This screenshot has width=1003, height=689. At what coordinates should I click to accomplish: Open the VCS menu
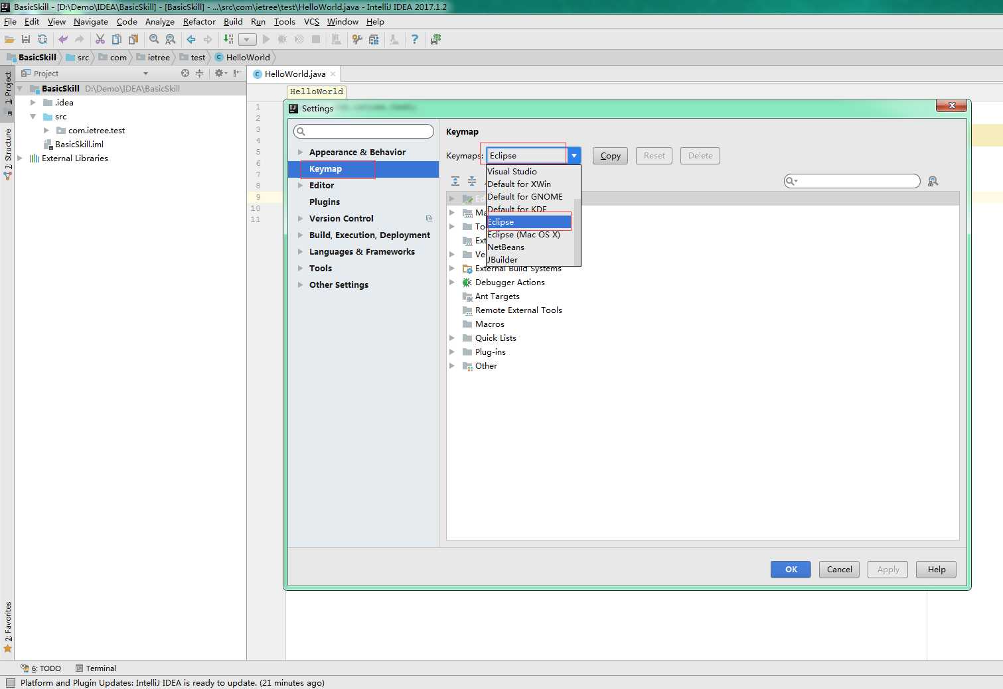311,22
